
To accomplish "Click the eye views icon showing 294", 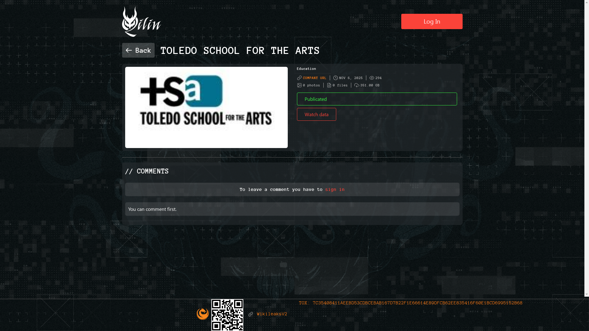I will tap(372, 78).
